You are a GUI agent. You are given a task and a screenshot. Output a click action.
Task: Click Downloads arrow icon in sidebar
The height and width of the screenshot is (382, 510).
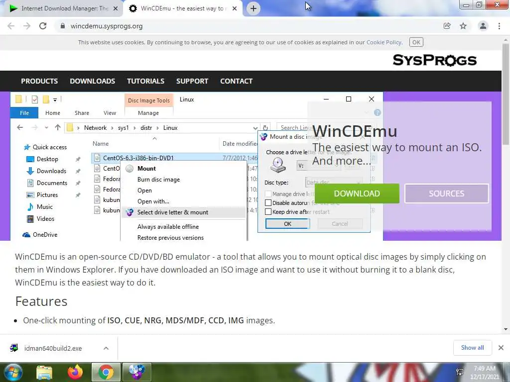(x=30, y=171)
